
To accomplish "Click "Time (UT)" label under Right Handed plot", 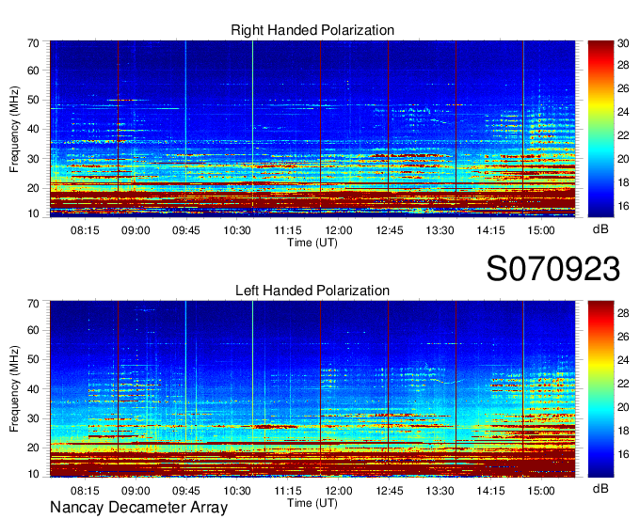I will click(312, 243).
